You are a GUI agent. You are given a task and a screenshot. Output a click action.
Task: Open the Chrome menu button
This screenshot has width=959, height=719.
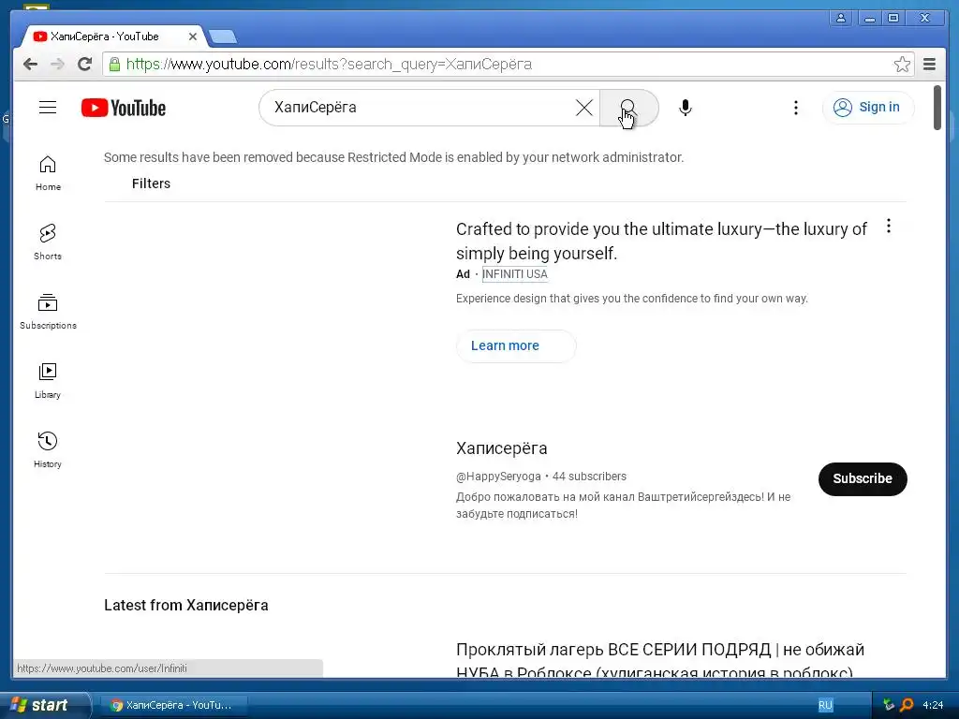930,64
